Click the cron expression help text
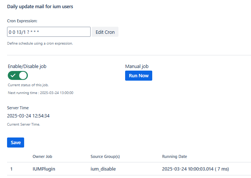The image size is (251, 178). 40,43
